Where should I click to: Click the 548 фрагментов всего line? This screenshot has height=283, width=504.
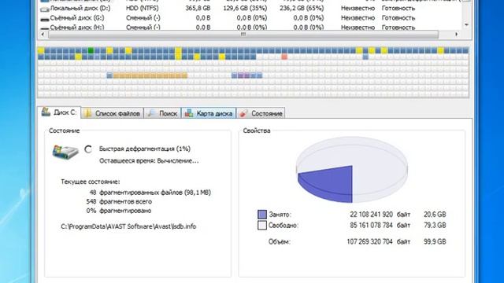coord(119,201)
